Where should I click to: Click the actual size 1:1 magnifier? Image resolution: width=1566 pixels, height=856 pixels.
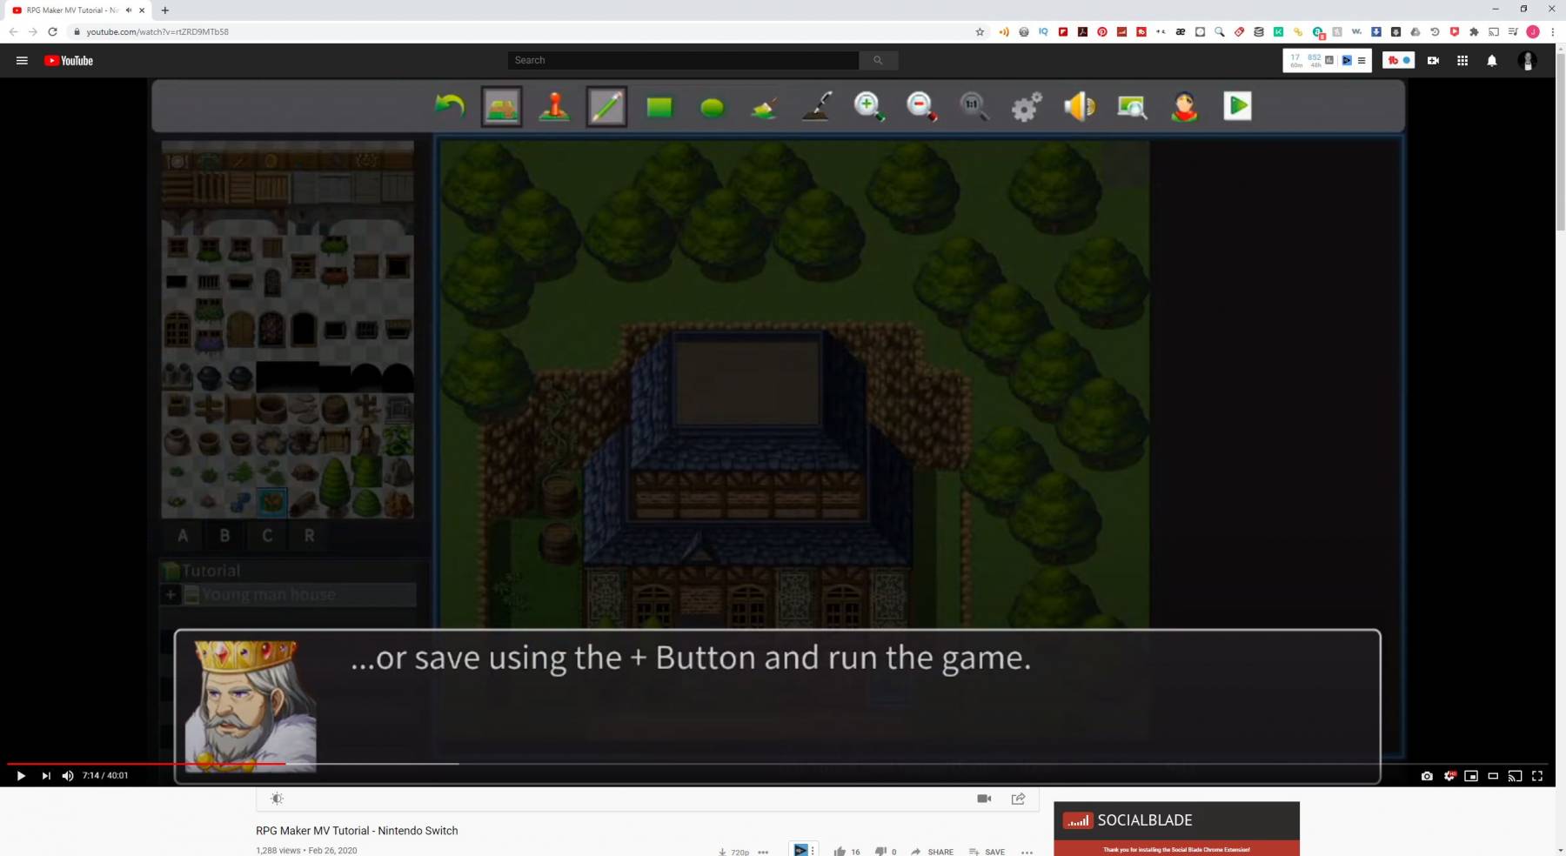coord(974,106)
